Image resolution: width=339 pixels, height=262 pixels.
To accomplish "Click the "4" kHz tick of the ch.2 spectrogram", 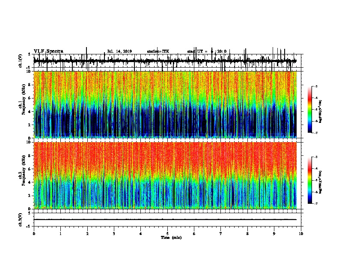I will [30, 182].
